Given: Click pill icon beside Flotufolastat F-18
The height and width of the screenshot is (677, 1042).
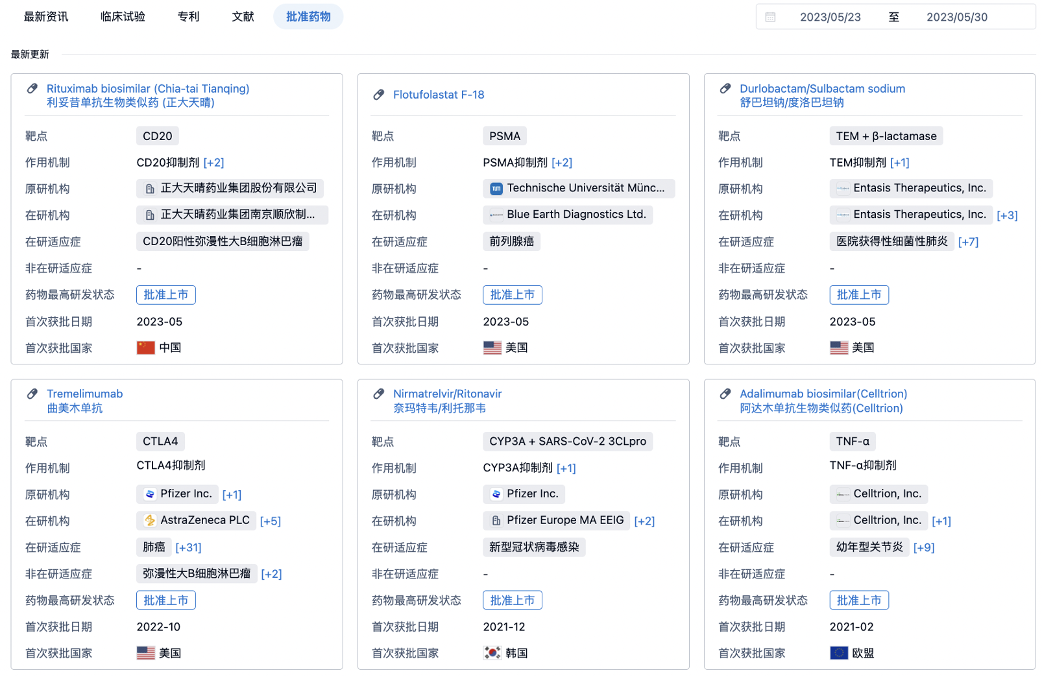Looking at the screenshot, I should (x=379, y=95).
